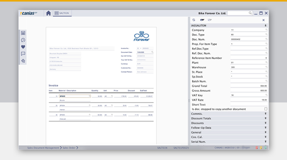Open the list/menu icon in the left sidebar
This screenshot has height=160, width=287.
(23, 33)
